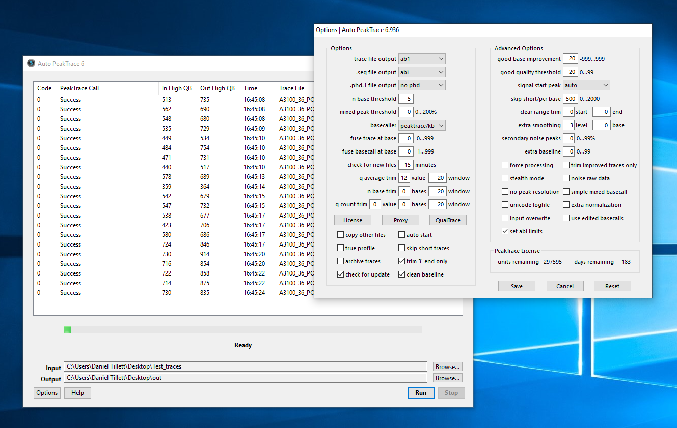Click the processing progress bar
Image resolution: width=677 pixels, height=428 pixels.
242,330
